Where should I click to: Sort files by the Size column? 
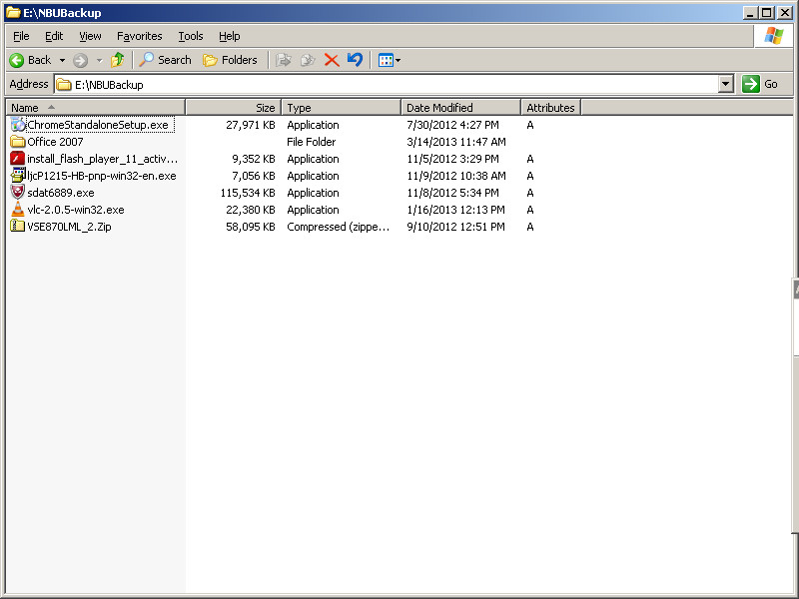(234, 108)
